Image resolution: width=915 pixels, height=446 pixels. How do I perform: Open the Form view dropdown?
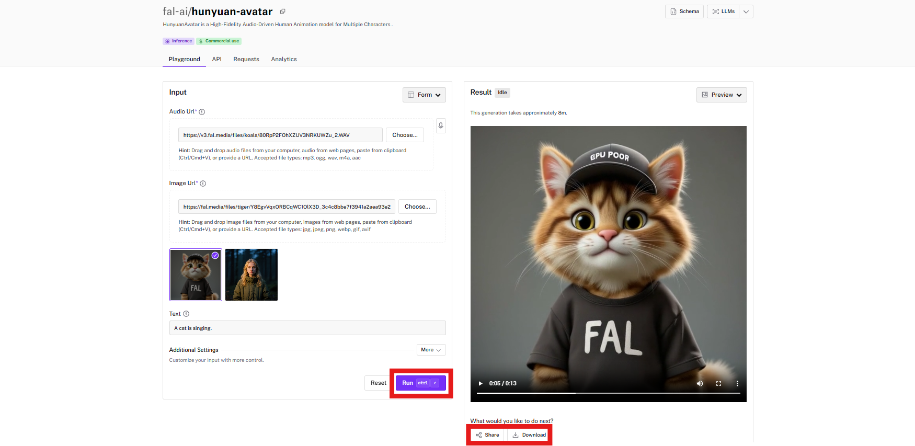pyautogui.click(x=424, y=95)
